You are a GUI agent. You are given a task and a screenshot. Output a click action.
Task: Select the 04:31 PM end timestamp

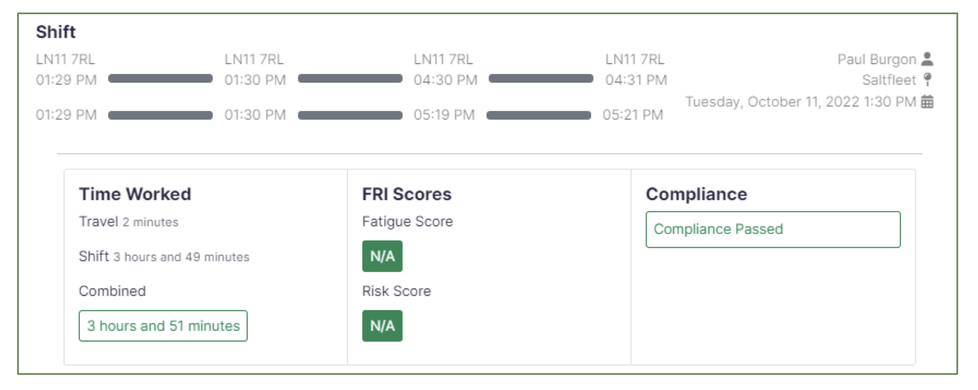[x=636, y=80]
